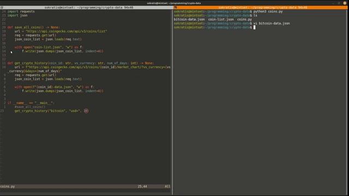Click the 'def get_crypto_history' definition line
The height and width of the screenshot is (196, 349).
coord(81,63)
